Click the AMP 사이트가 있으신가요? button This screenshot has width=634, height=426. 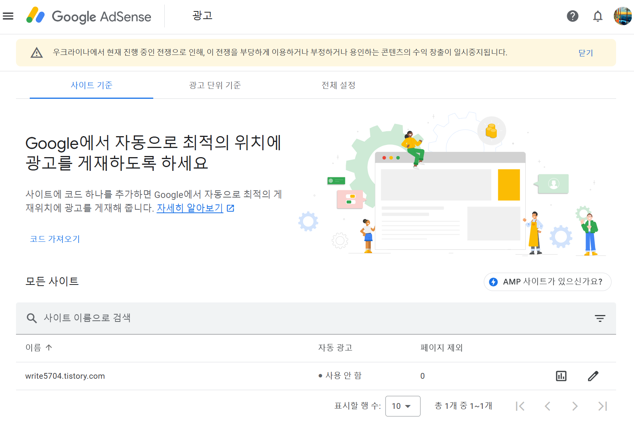pos(547,282)
